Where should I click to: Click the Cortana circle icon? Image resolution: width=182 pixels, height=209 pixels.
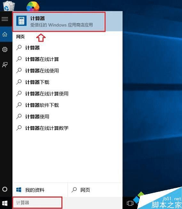(x=5, y=189)
